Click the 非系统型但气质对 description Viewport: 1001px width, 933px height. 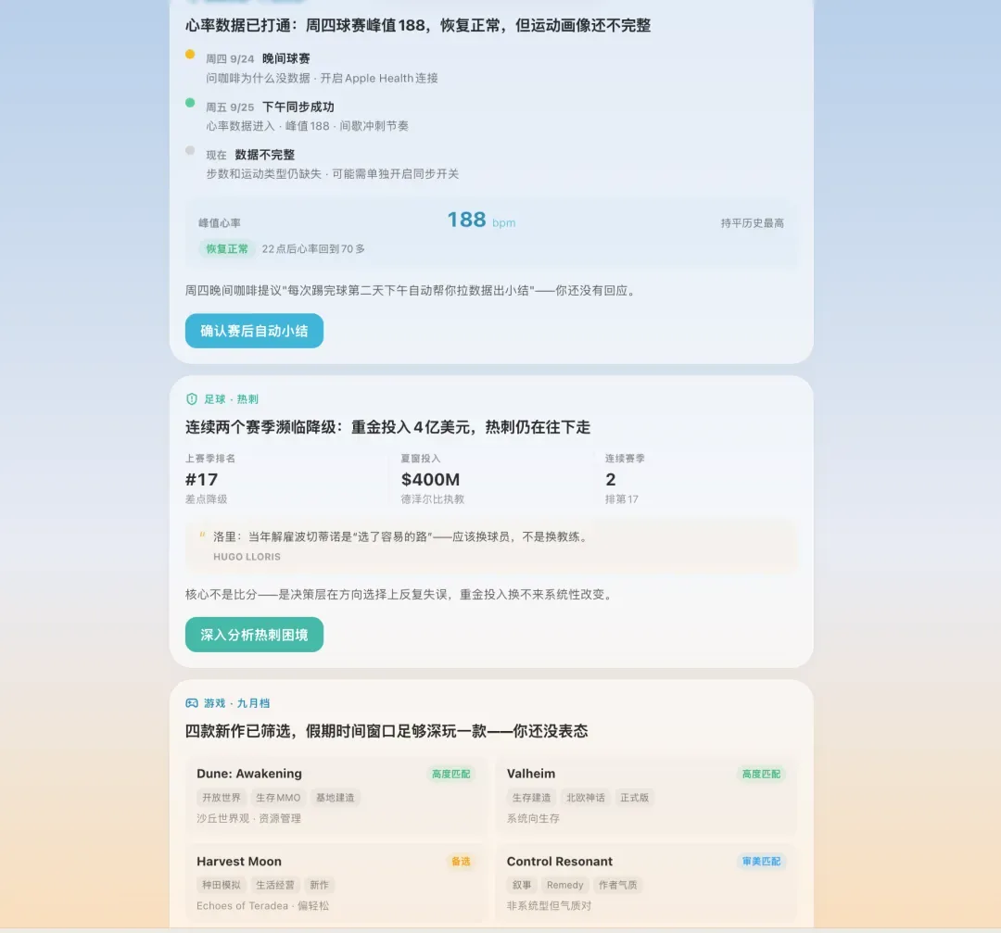[x=549, y=905]
